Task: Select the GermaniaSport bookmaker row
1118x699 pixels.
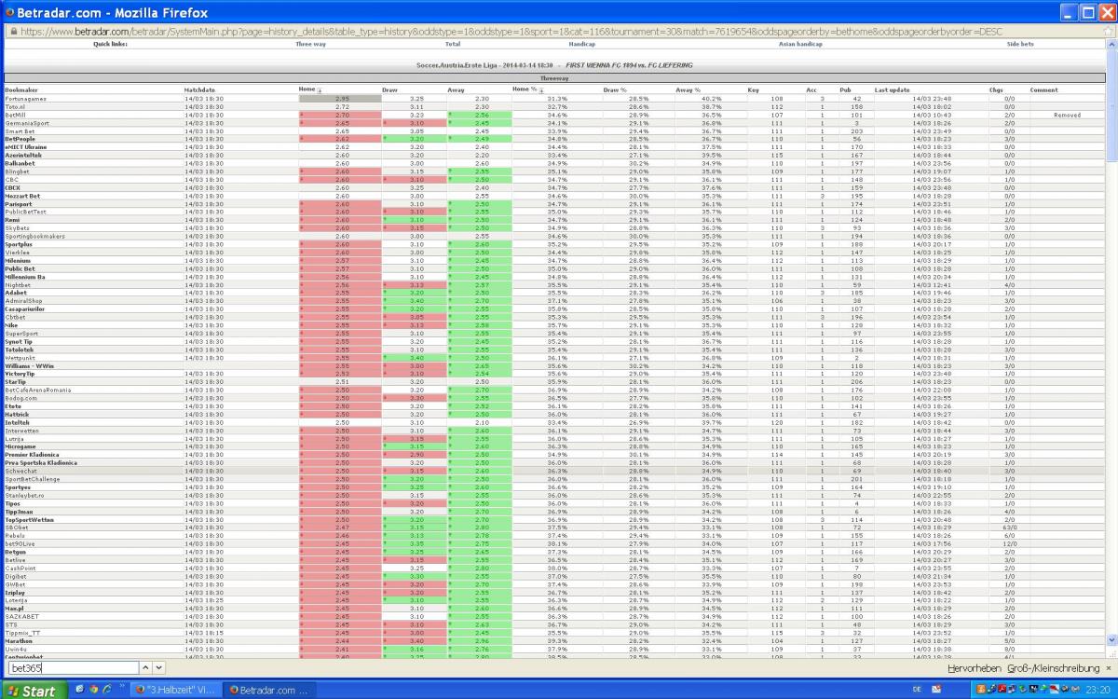Action: [x=554, y=123]
